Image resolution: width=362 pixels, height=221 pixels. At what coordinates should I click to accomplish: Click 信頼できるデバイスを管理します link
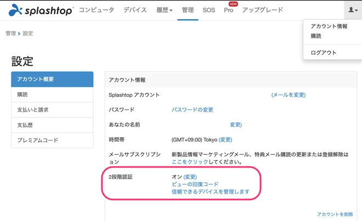(211, 192)
